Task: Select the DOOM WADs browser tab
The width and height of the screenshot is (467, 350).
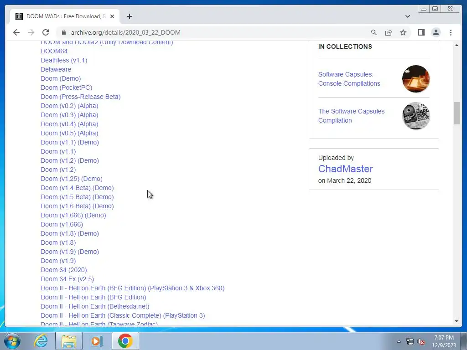Action: tap(65, 16)
